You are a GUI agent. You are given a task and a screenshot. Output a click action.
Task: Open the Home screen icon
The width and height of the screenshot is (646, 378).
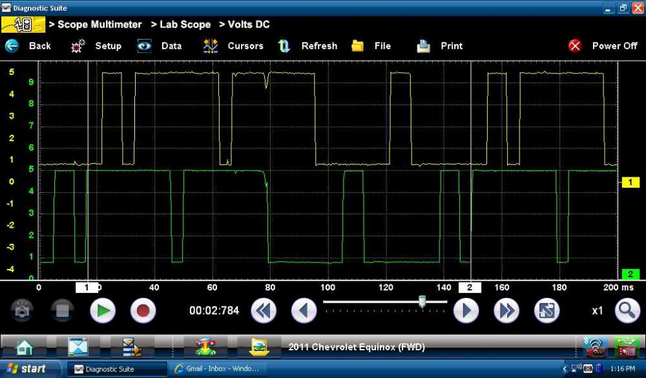(25, 347)
